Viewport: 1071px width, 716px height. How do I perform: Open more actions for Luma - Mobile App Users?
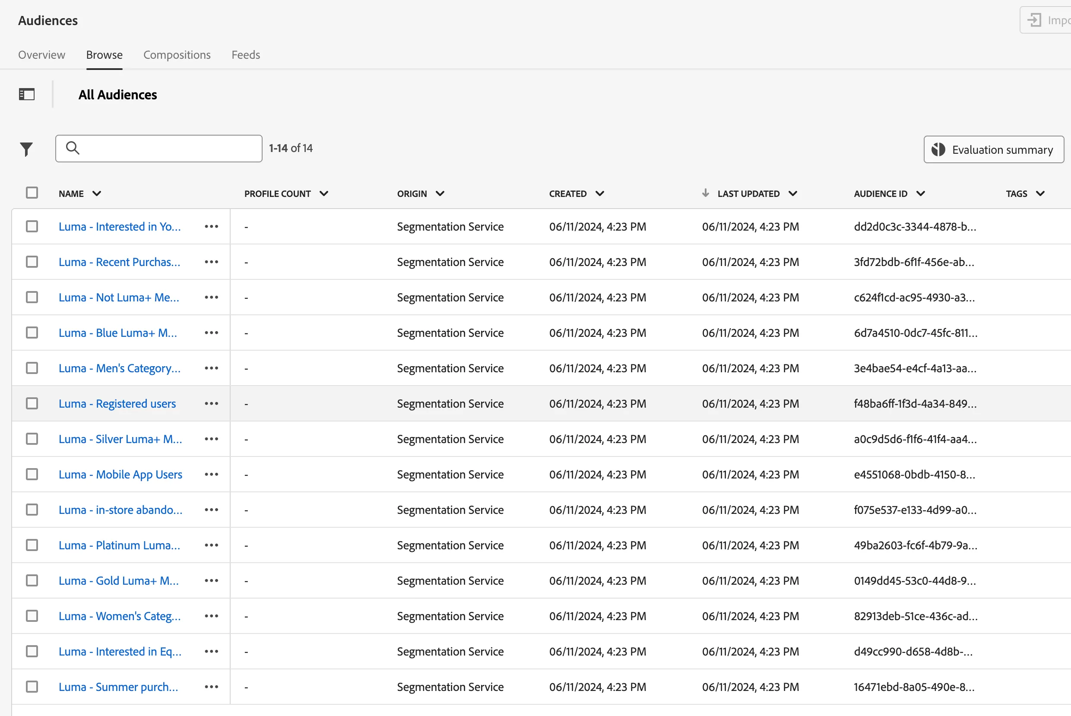pyautogui.click(x=211, y=475)
